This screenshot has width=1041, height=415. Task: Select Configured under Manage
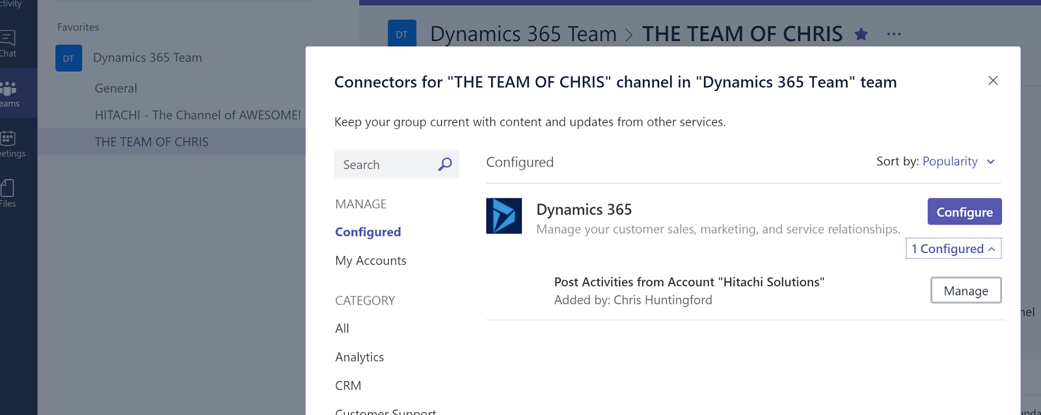368,232
